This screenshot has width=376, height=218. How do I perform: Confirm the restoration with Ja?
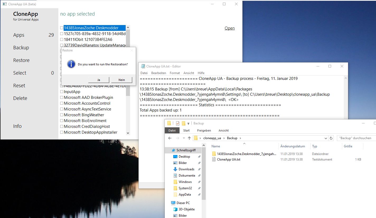[99, 80]
